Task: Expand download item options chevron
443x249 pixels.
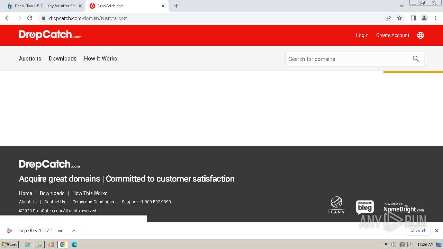Action: coord(74,231)
